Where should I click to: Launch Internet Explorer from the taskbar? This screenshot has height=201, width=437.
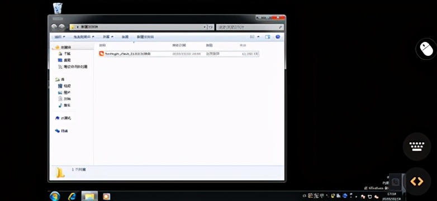click(x=72, y=197)
